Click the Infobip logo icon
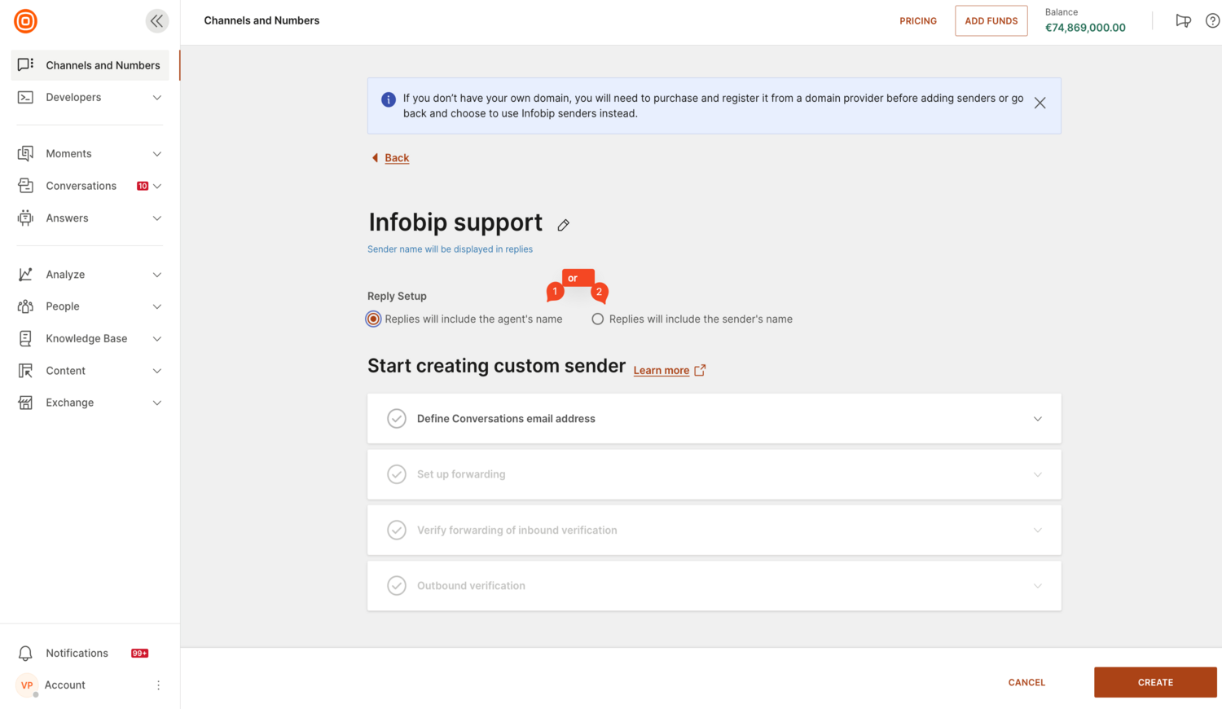The width and height of the screenshot is (1222, 709). coord(25,21)
